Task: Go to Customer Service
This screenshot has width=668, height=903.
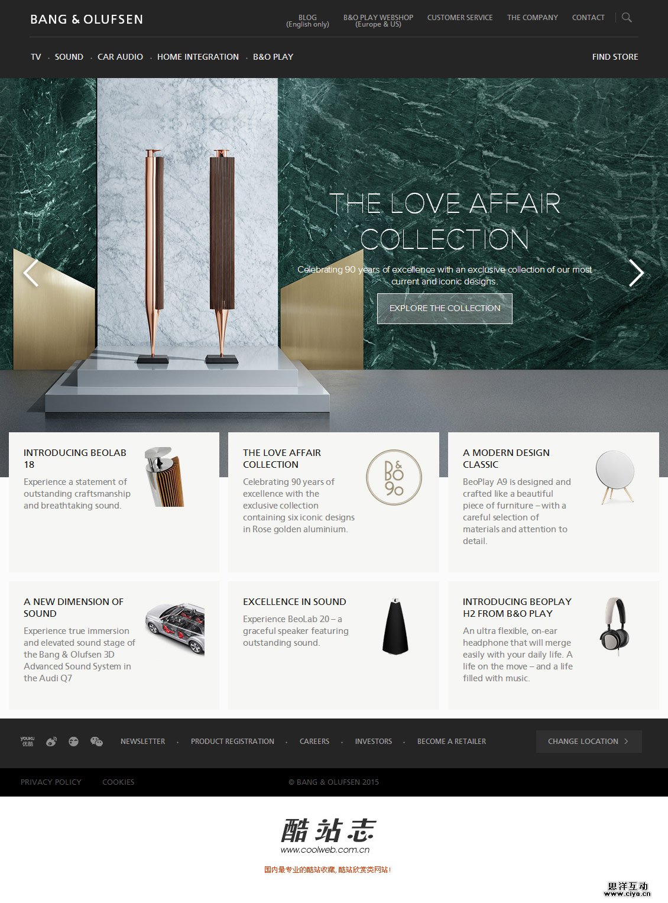Action: [x=460, y=18]
